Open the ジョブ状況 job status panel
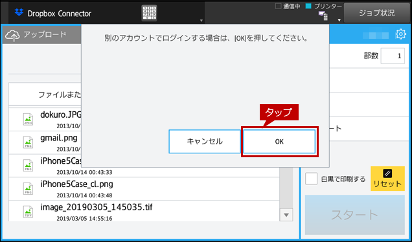 pos(376,13)
